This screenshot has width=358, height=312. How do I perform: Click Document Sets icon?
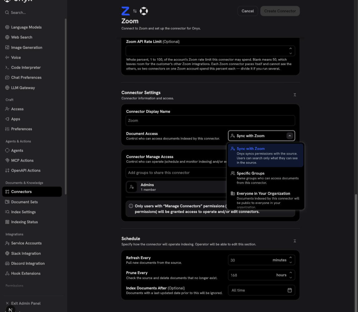[x=7, y=202]
